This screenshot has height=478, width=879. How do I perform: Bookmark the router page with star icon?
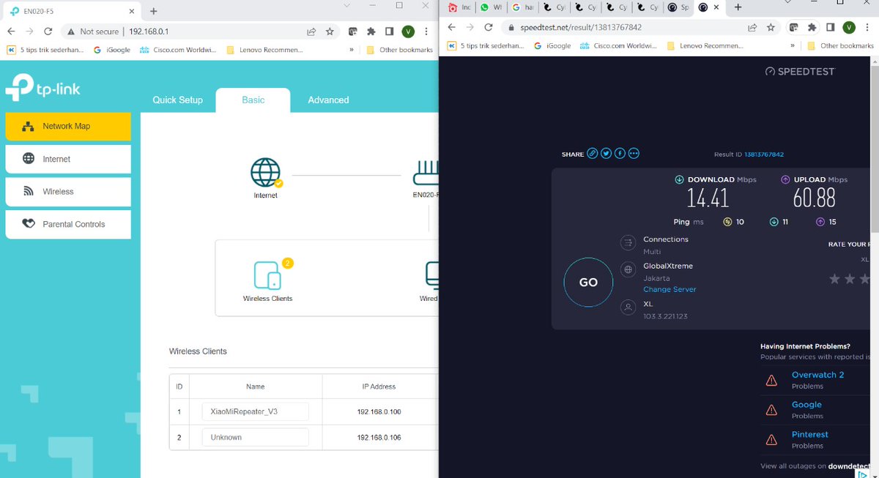click(x=330, y=31)
